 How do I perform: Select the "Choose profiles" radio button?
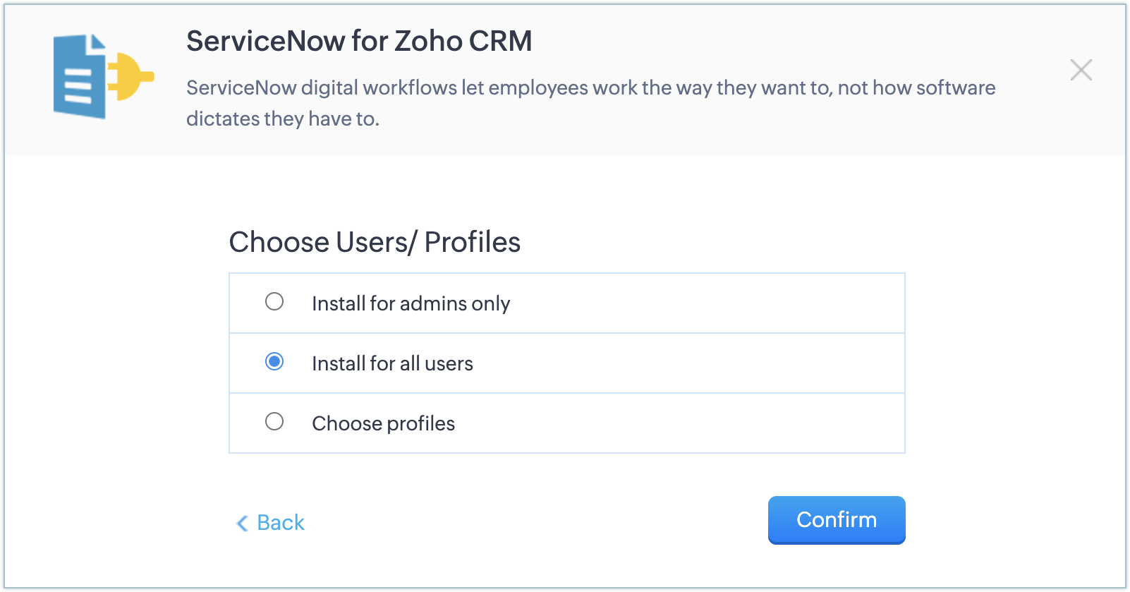274,422
